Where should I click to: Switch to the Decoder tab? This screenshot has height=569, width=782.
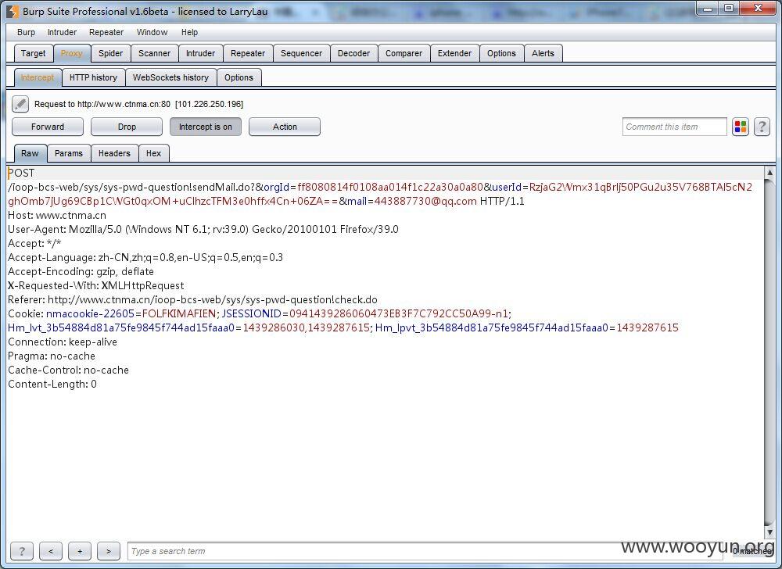[x=353, y=53]
